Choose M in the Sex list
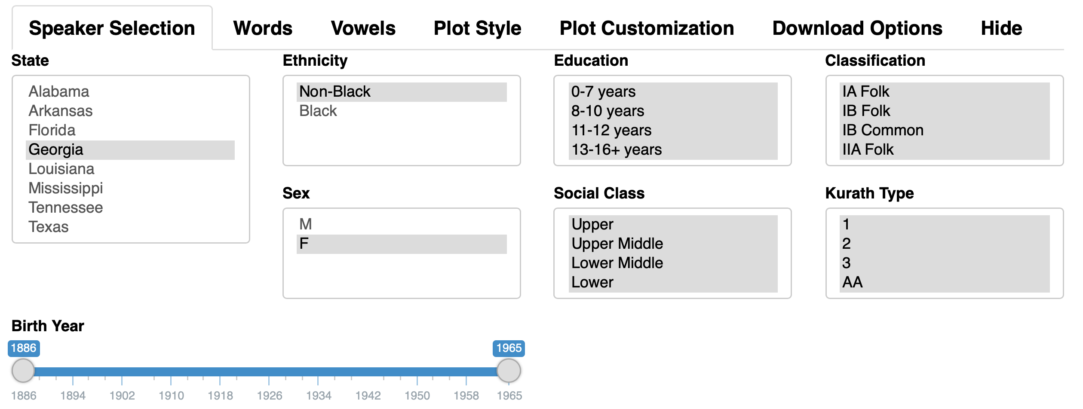 pos(402,224)
